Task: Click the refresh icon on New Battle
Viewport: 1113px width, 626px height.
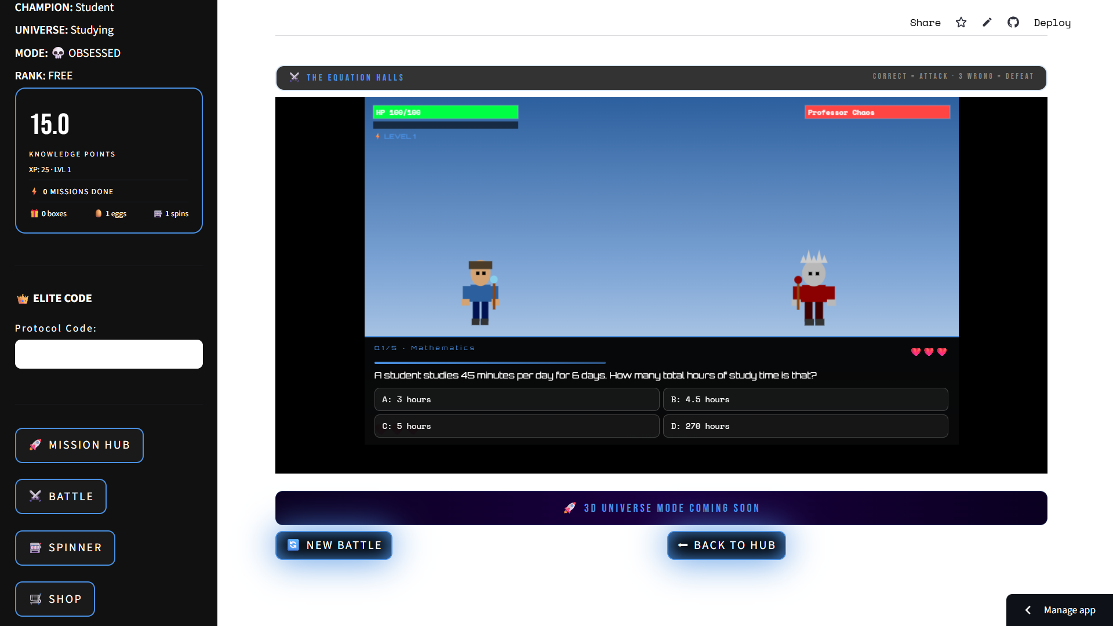Action: click(293, 545)
